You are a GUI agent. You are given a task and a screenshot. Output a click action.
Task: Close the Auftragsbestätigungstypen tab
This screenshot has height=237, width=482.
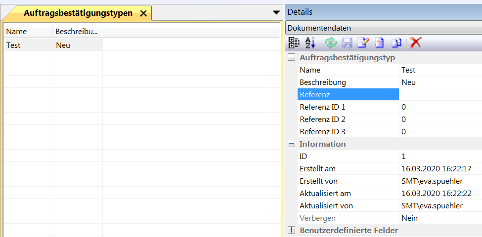[x=143, y=14]
